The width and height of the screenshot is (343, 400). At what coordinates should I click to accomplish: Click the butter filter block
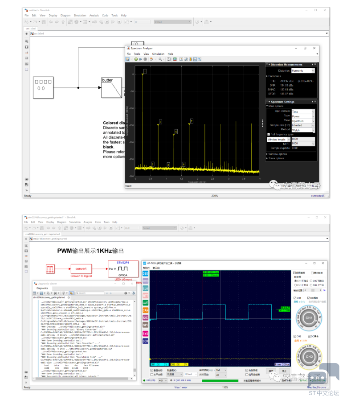(x=111, y=88)
